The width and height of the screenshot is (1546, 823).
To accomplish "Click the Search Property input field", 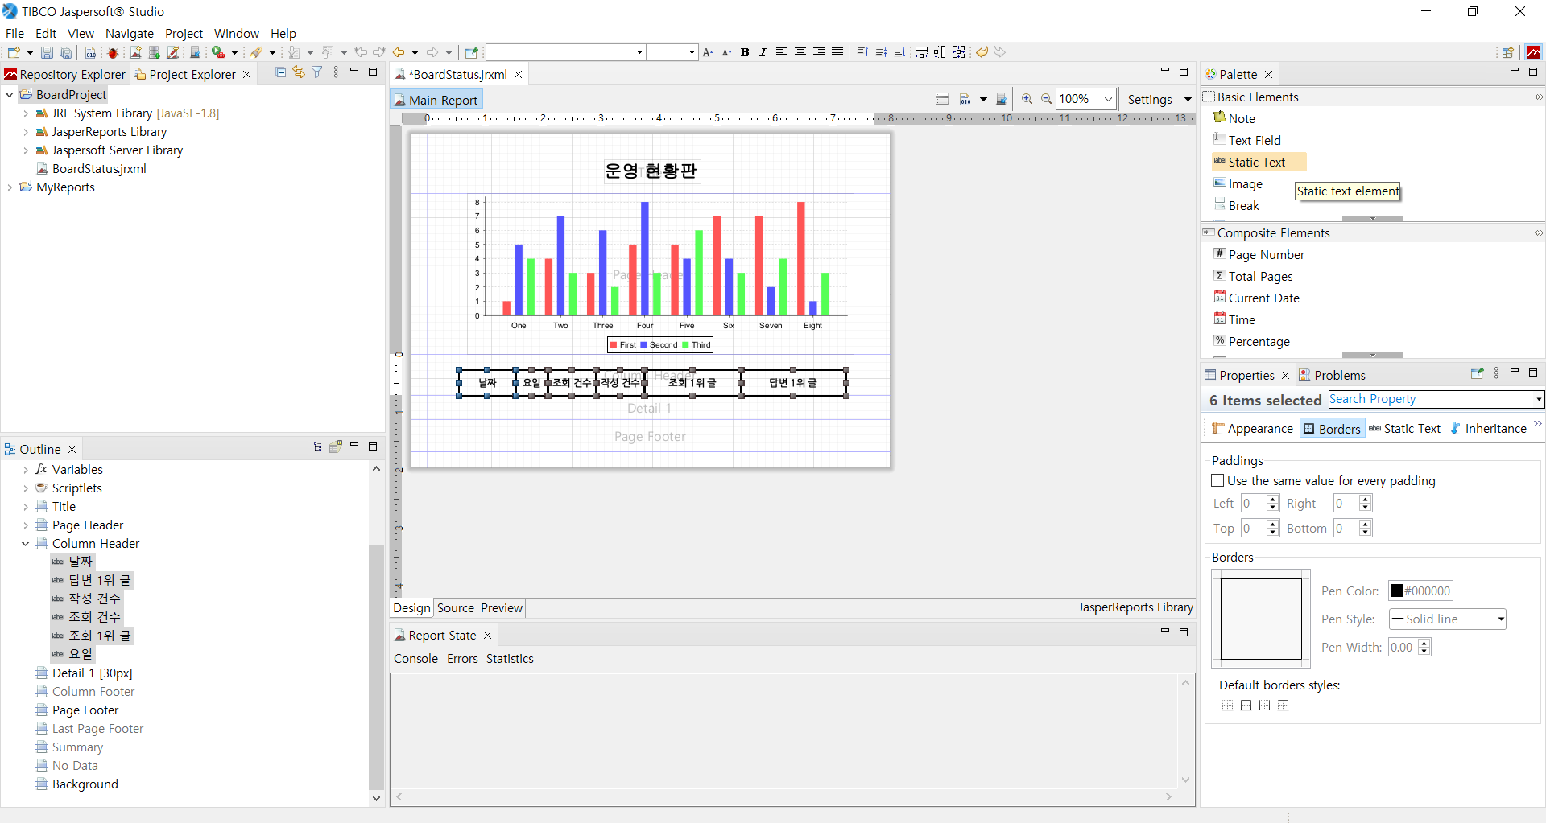I will pos(1436,399).
